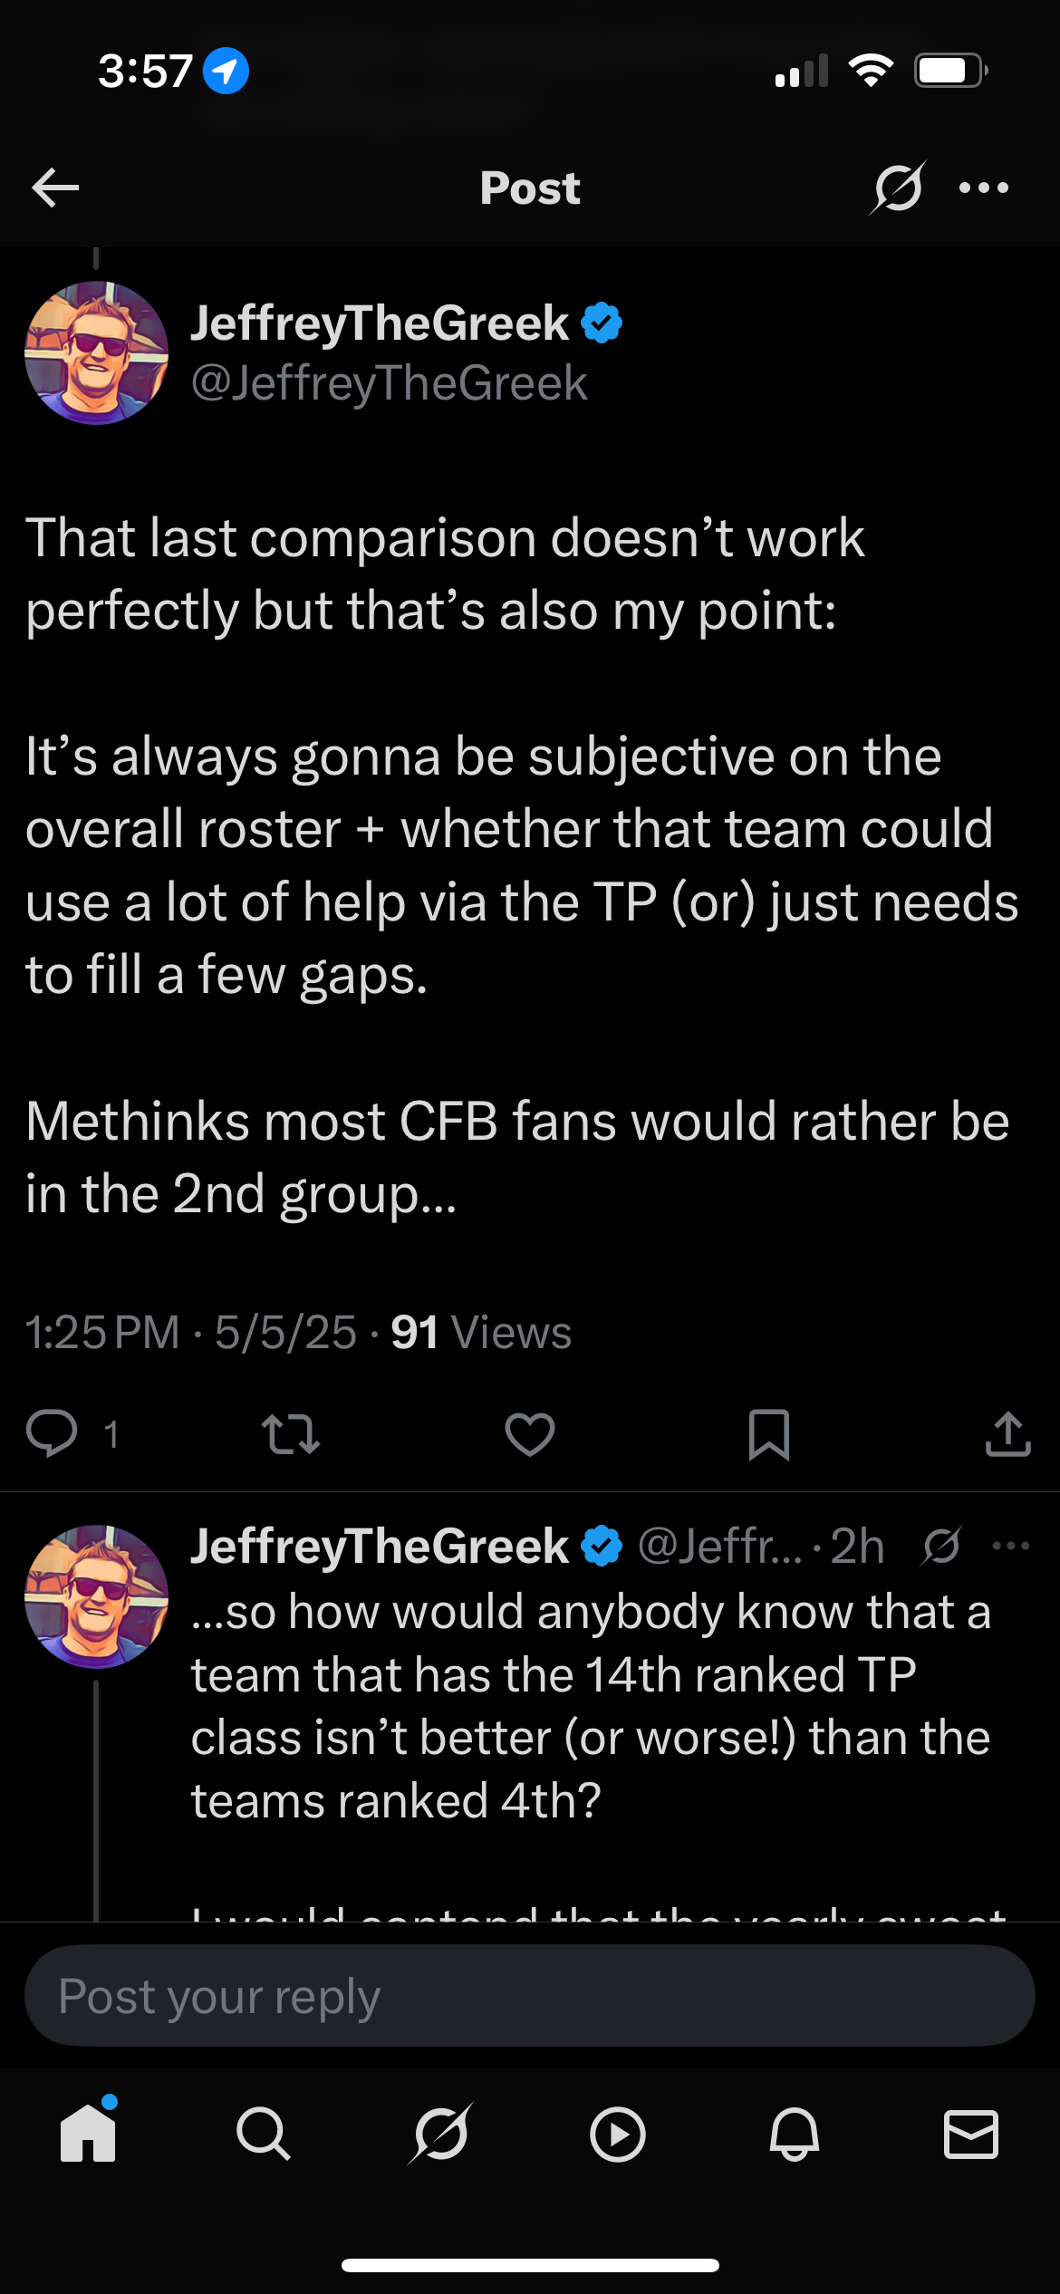1060x2294 pixels.
Task: Bookmark this post
Action: point(769,1434)
